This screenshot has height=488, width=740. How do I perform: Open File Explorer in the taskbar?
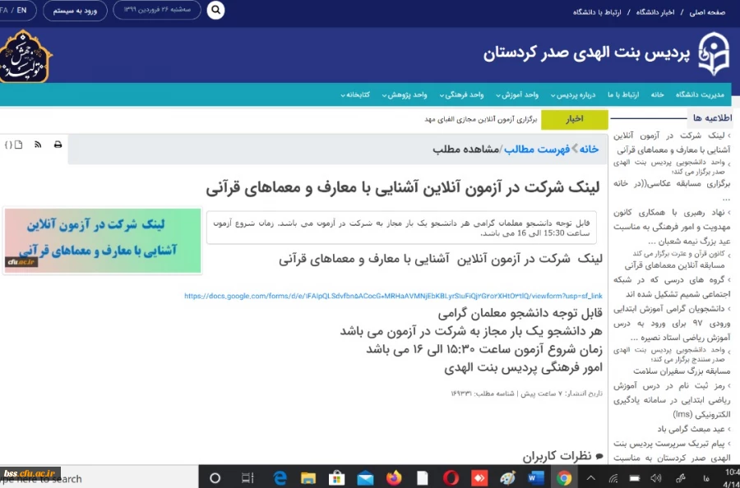(x=308, y=476)
